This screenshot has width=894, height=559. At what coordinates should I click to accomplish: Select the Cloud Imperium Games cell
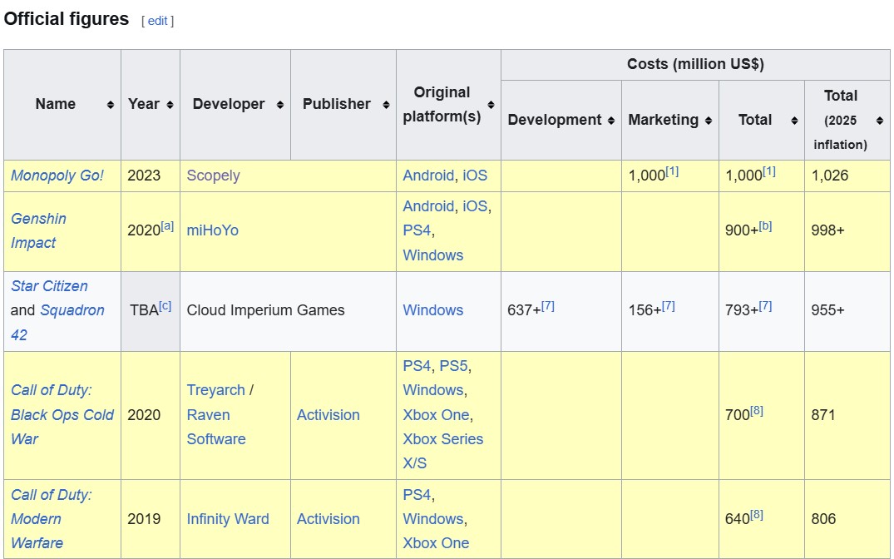pos(288,311)
